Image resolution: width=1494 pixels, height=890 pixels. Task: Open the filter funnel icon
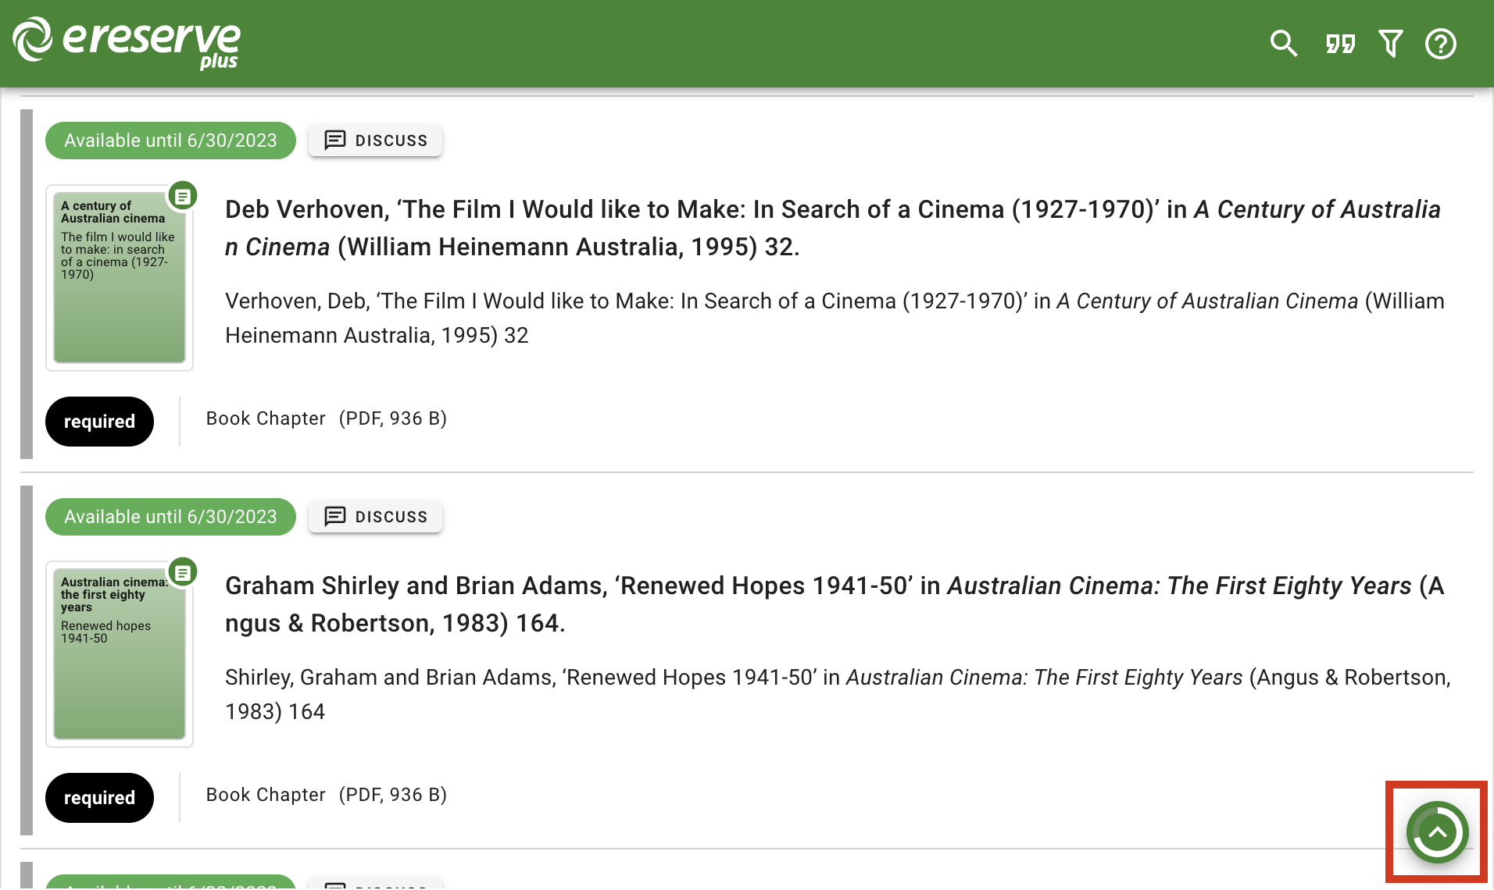coord(1390,44)
